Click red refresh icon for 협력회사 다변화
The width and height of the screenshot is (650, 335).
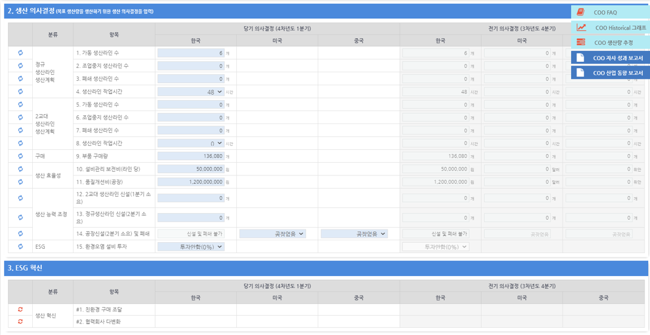[20, 322]
